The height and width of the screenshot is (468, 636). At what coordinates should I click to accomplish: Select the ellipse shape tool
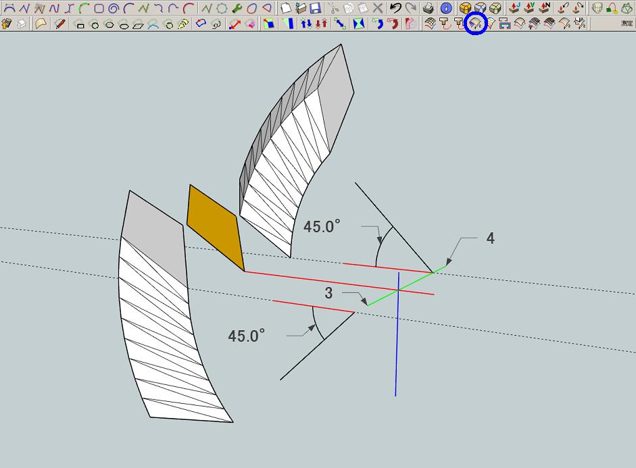[x=124, y=26]
